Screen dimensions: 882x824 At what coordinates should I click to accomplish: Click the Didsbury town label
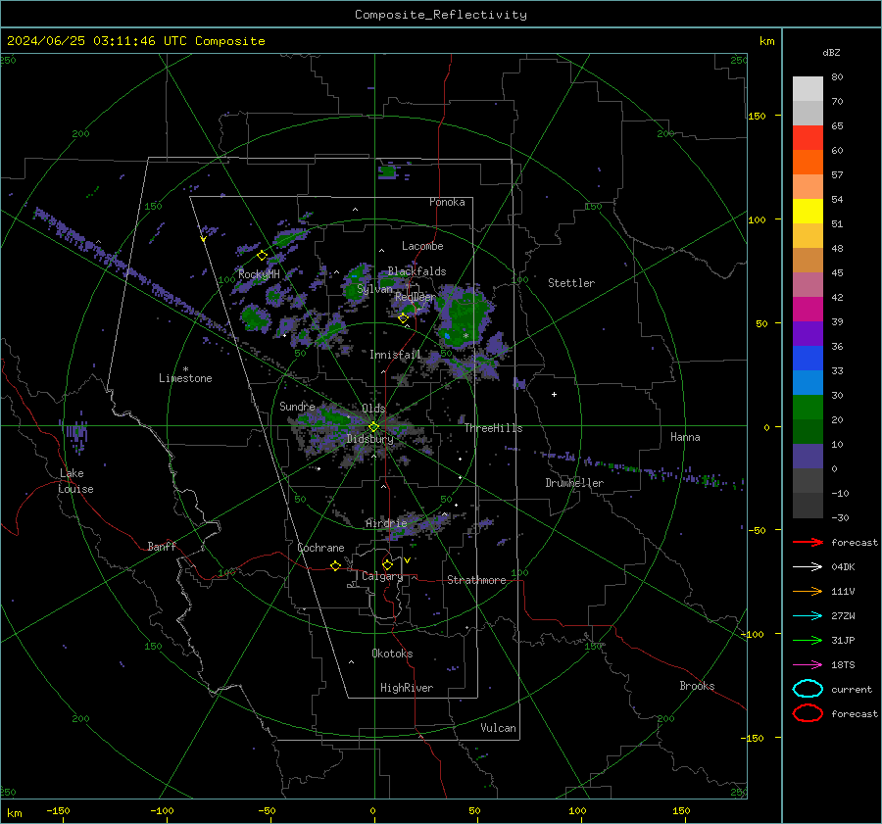[369, 439]
